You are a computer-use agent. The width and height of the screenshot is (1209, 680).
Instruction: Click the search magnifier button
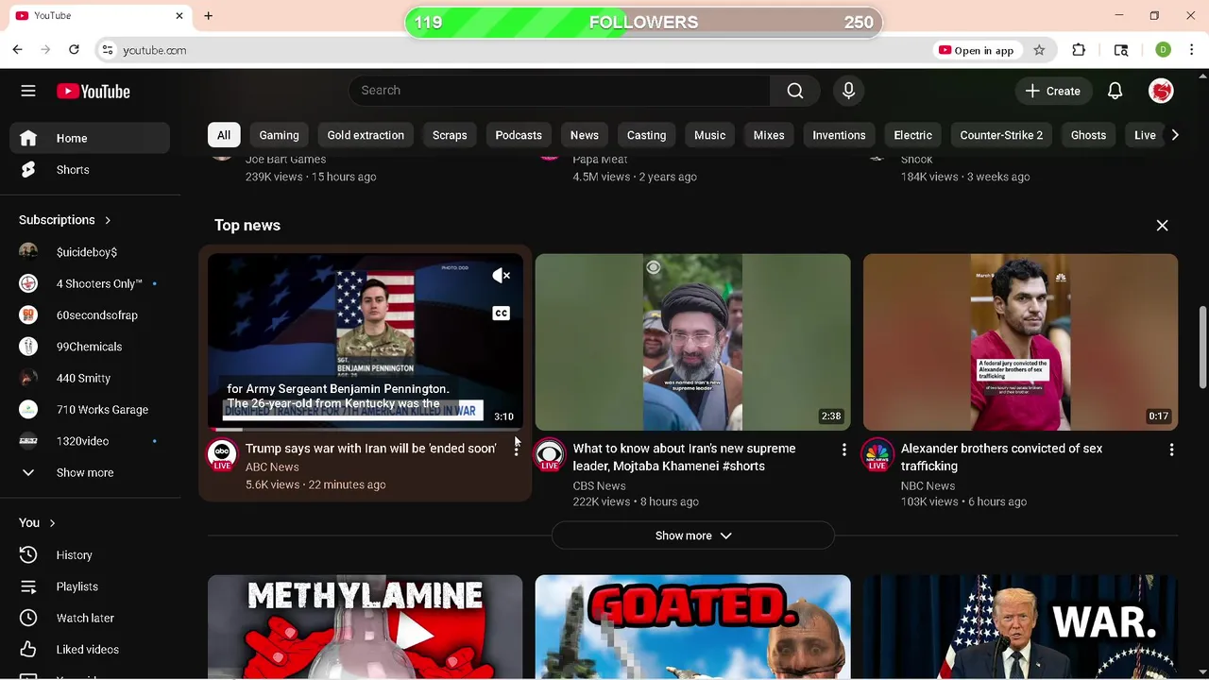(x=795, y=91)
